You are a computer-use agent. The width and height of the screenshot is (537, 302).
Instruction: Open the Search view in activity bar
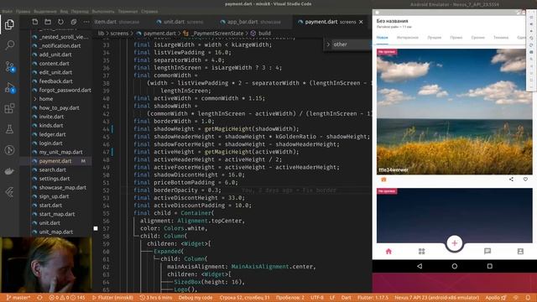[x=9, y=44]
